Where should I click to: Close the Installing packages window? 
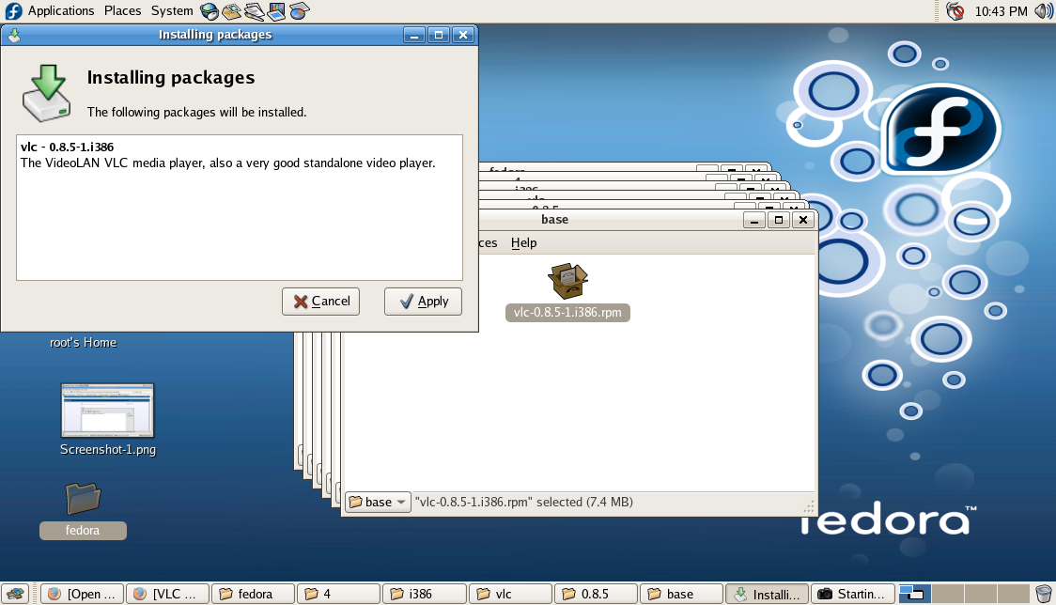tap(463, 35)
